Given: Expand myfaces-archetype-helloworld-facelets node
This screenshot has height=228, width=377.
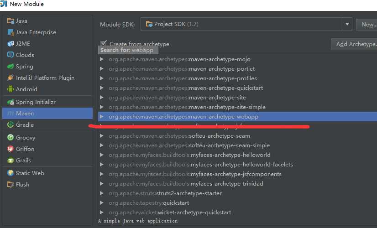Looking at the screenshot, I should click(102, 165).
